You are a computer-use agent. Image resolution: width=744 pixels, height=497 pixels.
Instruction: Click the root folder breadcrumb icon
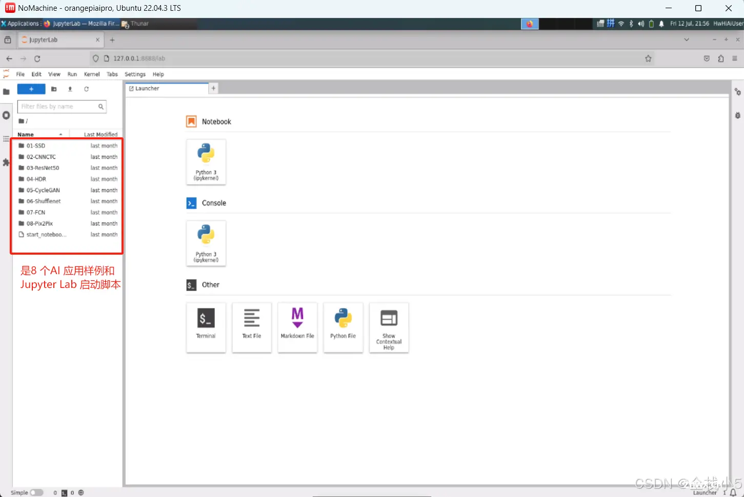[22, 121]
